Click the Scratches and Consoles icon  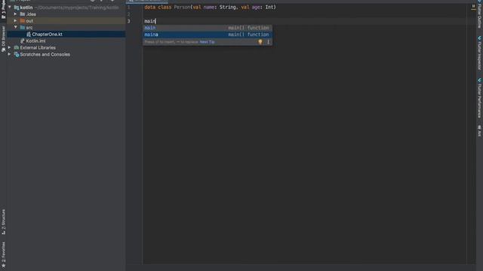coord(17,54)
